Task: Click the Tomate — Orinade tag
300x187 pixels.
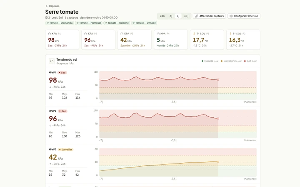Action: click(144, 23)
